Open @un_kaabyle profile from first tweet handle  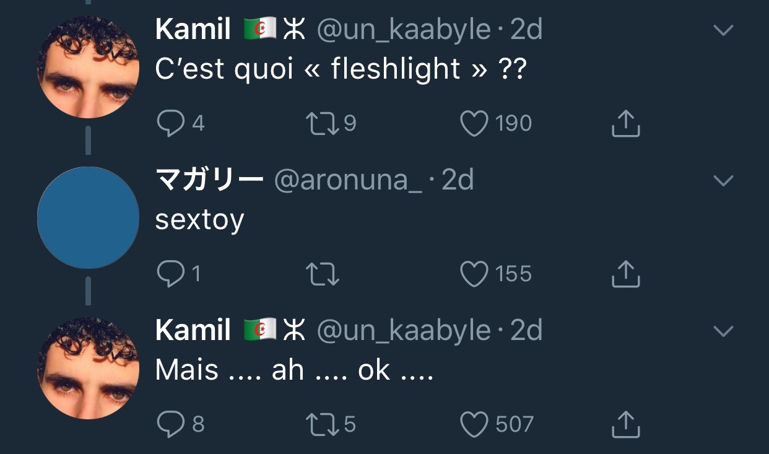click(404, 30)
